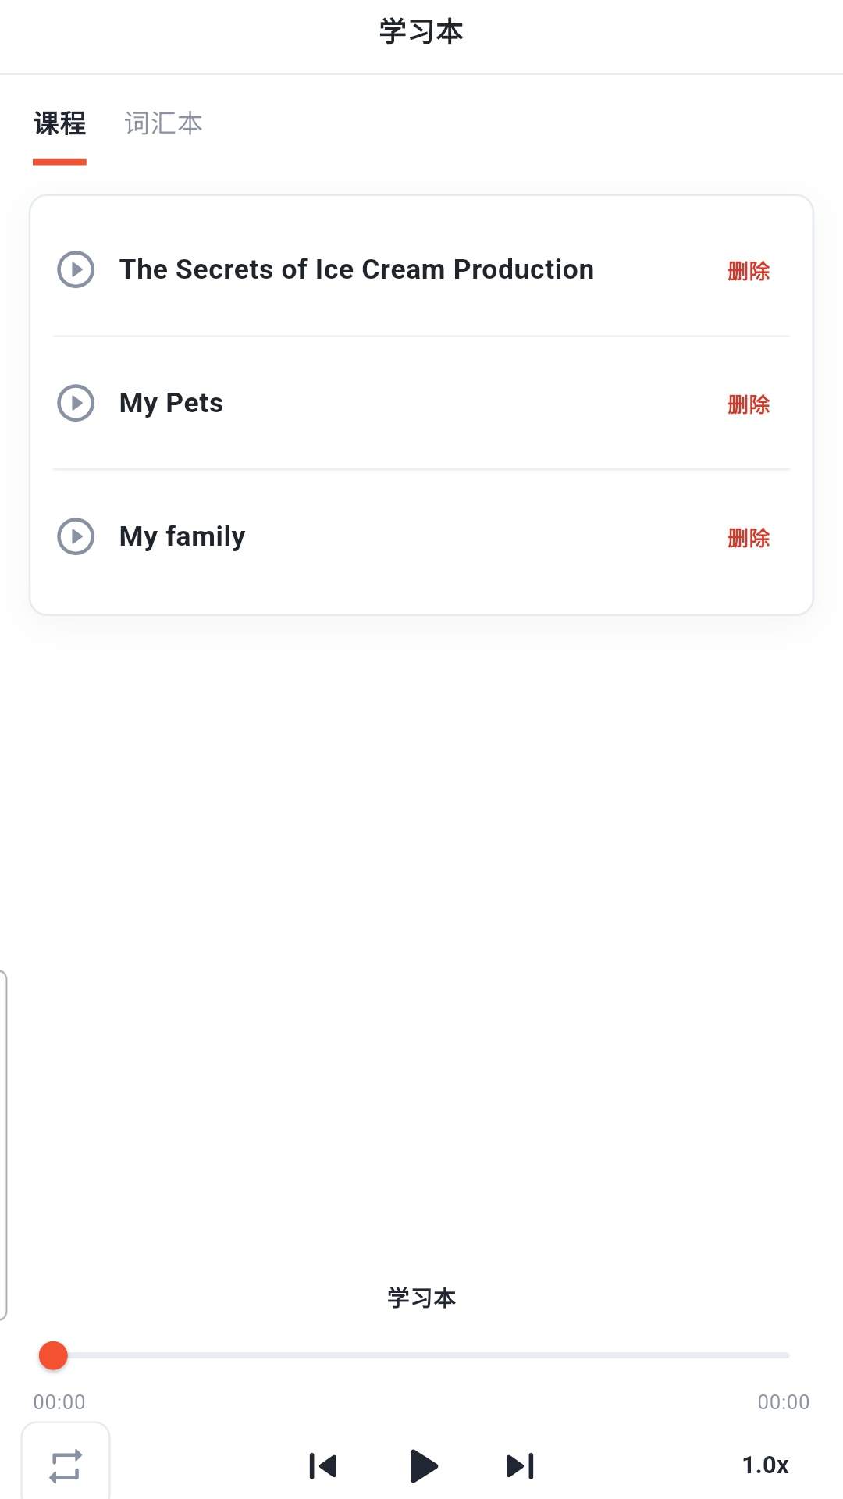Play The Secrets of Ice Cream Production lesson
This screenshot has height=1499, width=843.
click(x=76, y=269)
